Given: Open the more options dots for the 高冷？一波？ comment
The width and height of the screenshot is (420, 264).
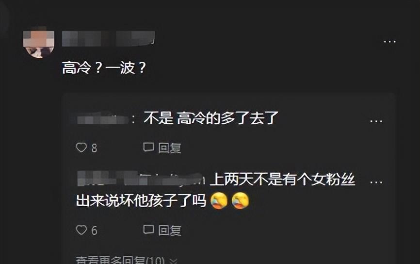Looking at the screenshot, I should (389, 42).
